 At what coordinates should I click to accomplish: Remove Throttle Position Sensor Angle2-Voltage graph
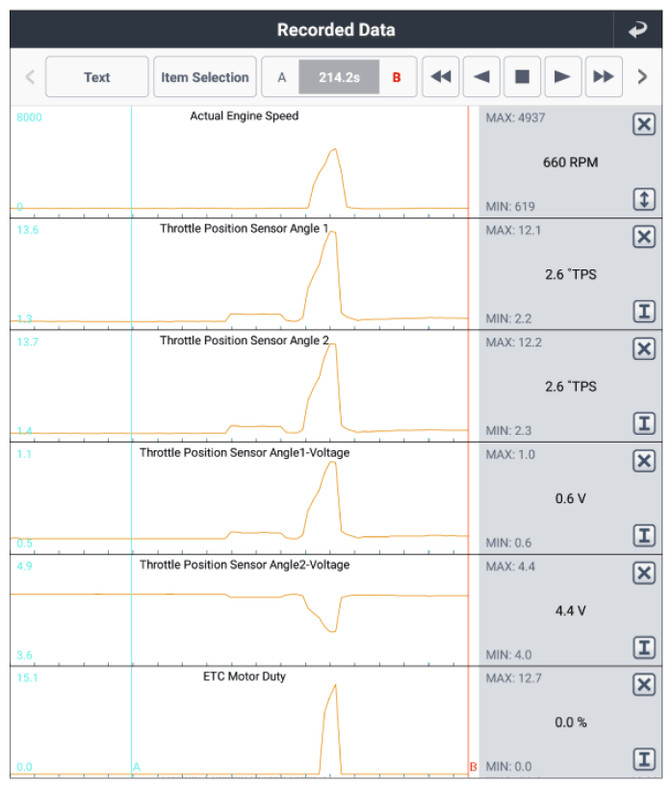click(644, 572)
